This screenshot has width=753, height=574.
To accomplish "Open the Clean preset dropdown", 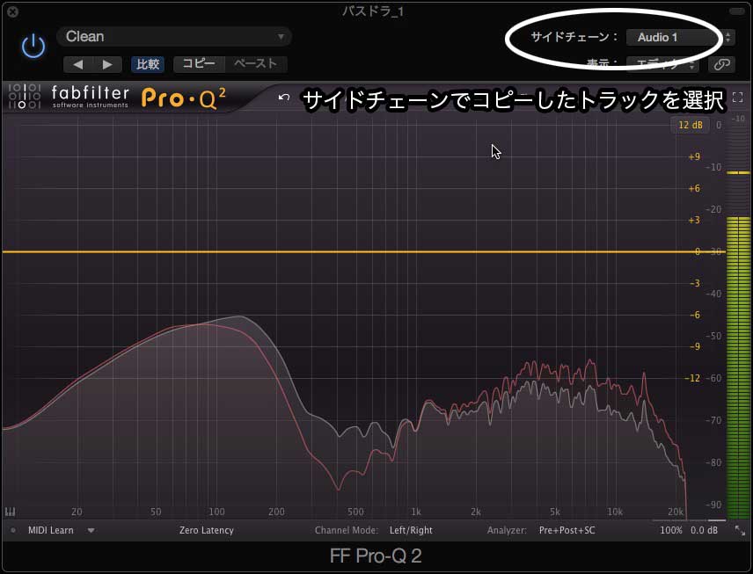I will [x=174, y=36].
